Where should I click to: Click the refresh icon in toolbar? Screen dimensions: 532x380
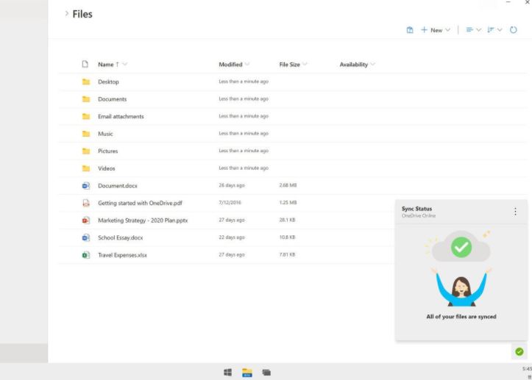(514, 30)
